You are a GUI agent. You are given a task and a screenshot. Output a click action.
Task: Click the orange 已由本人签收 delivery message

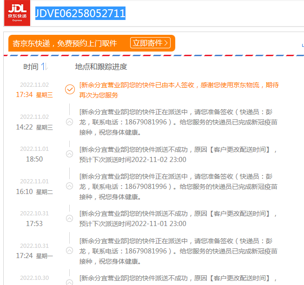pyautogui.click(x=179, y=90)
